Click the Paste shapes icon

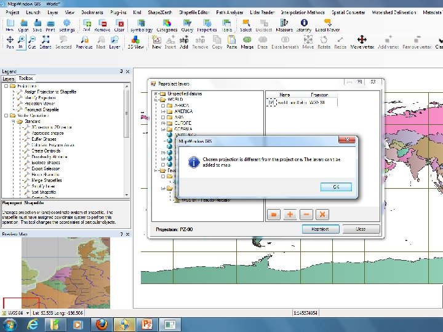(x=231, y=42)
